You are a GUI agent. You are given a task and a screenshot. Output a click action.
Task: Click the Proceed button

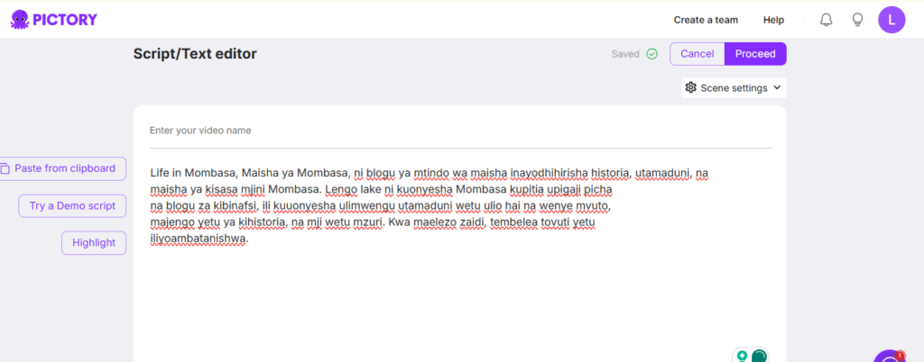pyautogui.click(x=755, y=54)
